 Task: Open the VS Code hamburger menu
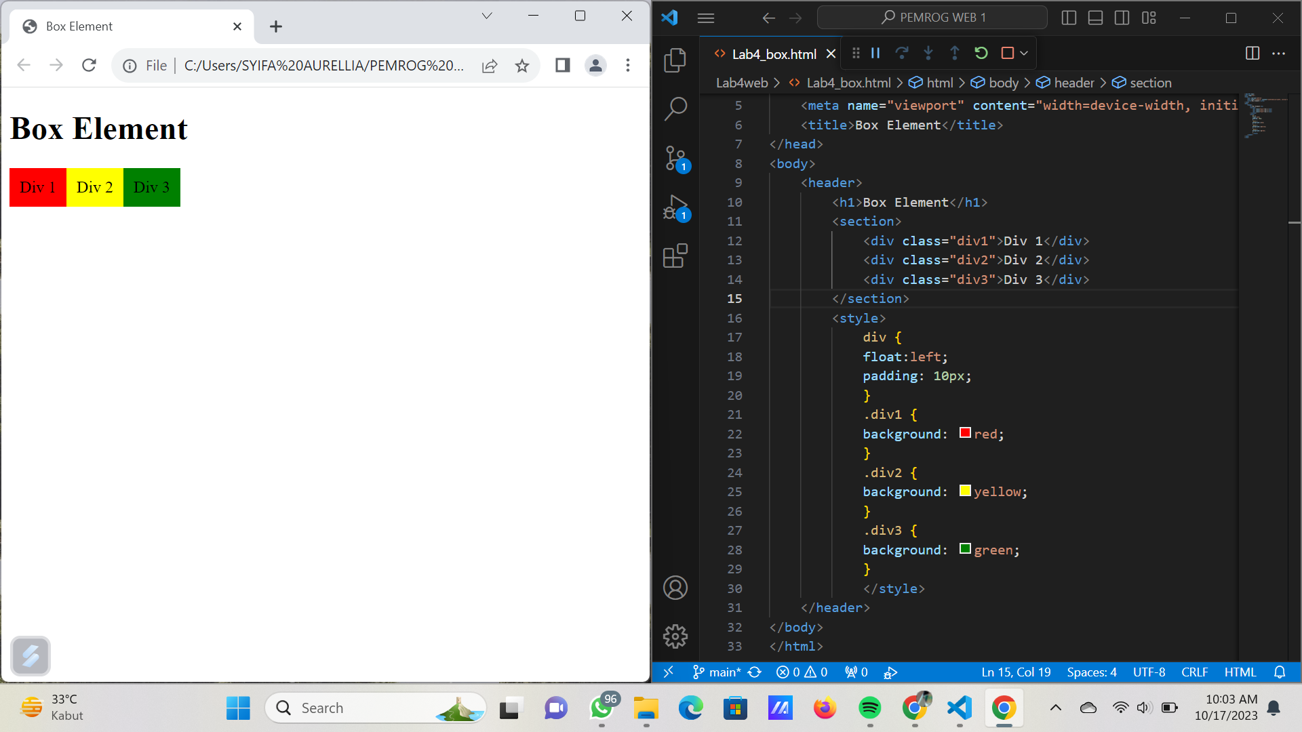(x=705, y=18)
